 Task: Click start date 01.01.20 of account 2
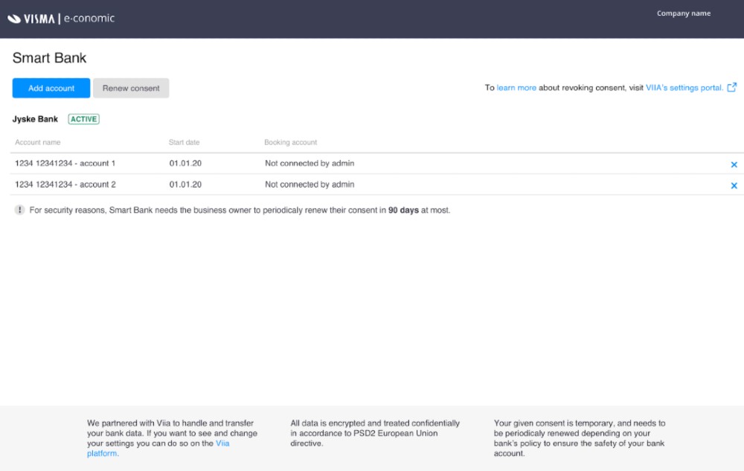[185, 185]
